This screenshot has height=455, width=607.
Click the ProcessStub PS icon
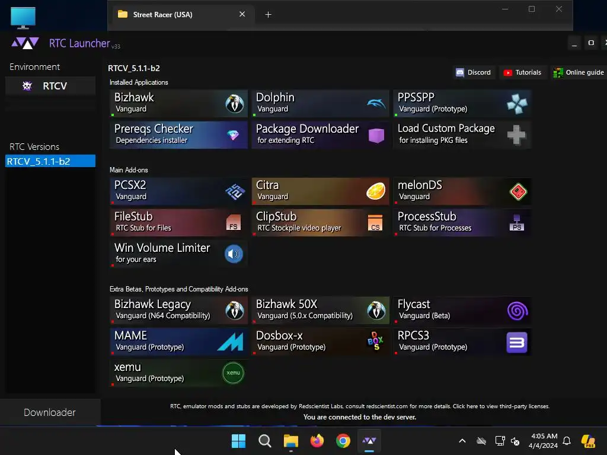coord(517,223)
